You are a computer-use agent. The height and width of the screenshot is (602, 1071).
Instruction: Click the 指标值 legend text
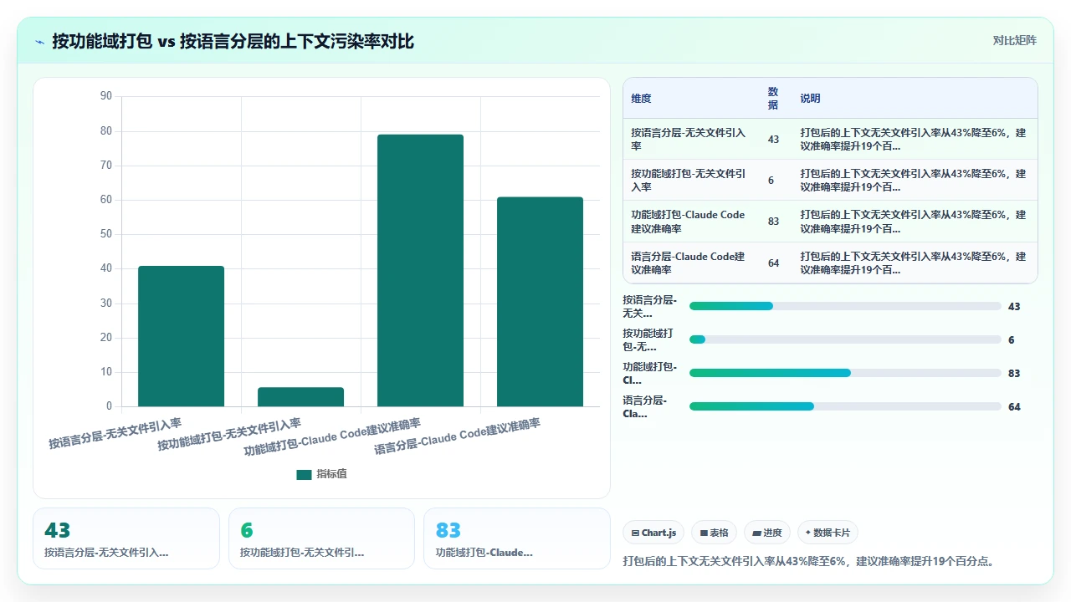tap(331, 474)
